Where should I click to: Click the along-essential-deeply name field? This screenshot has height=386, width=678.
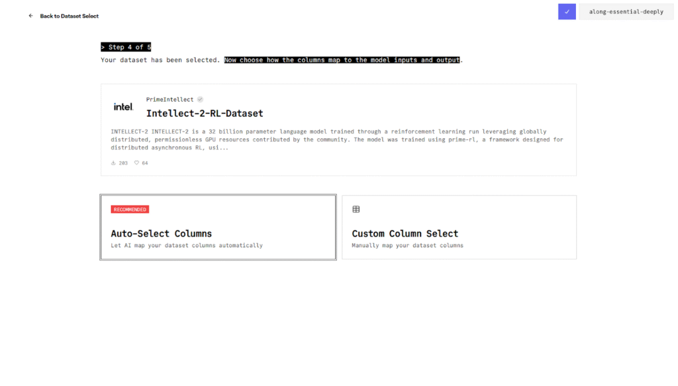pyautogui.click(x=626, y=12)
